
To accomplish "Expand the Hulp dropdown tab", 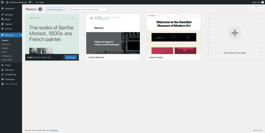I will (x=257, y=6).
